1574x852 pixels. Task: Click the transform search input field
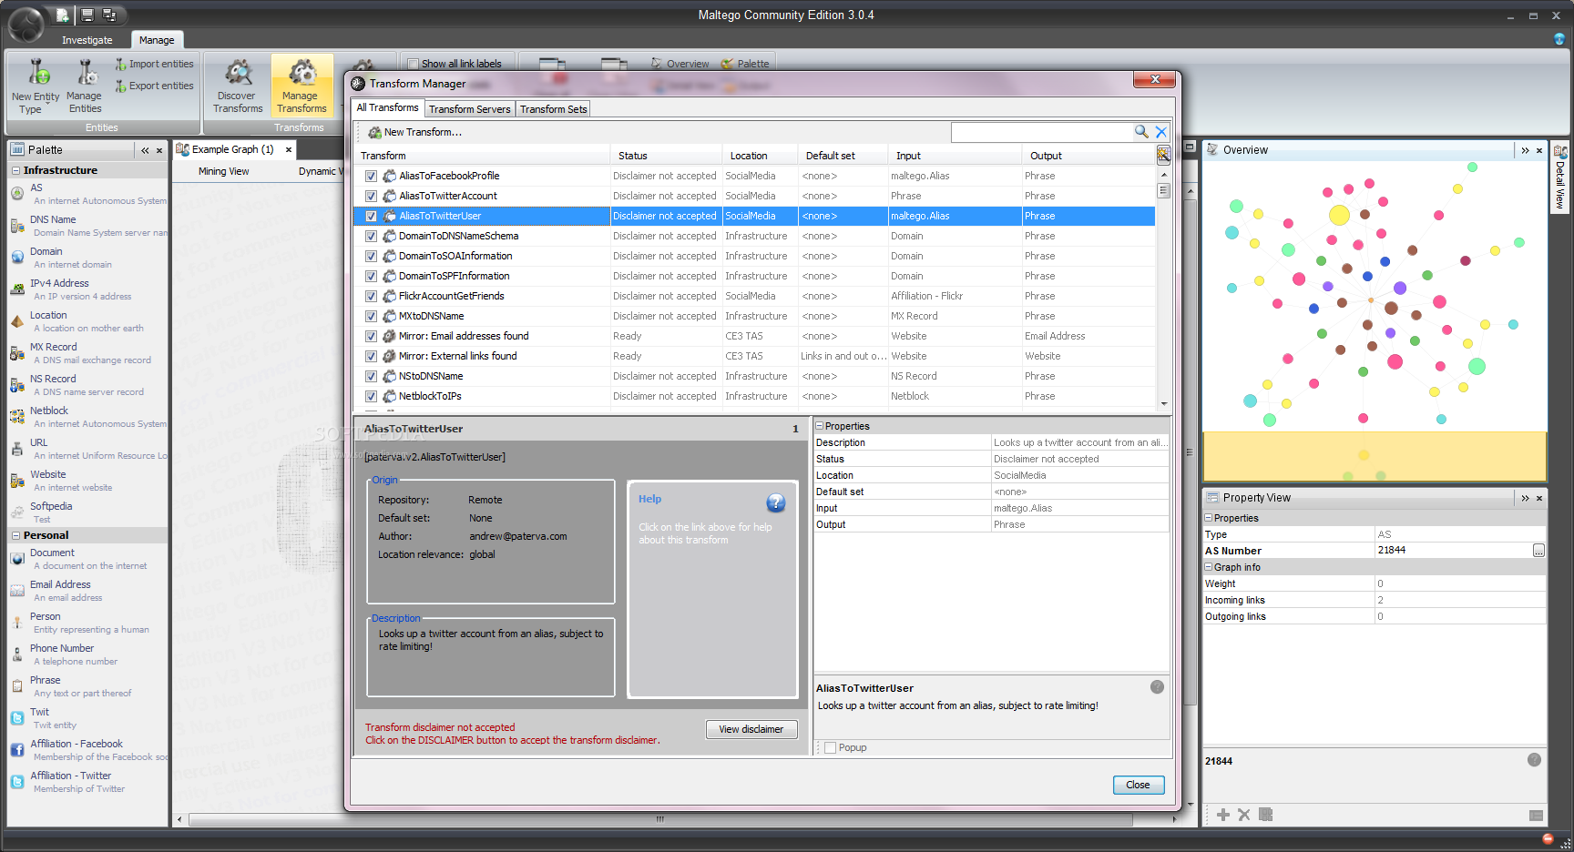click(1041, 133)
